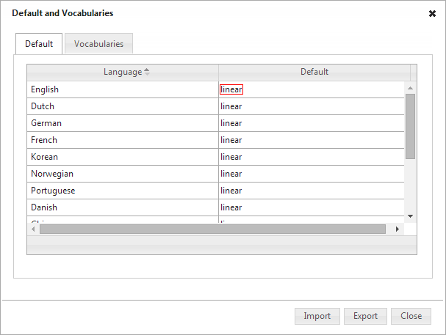Sort by the Language column header
This screenshot has height=335, width=446.
pyautogui.click(x=123, y=72)
